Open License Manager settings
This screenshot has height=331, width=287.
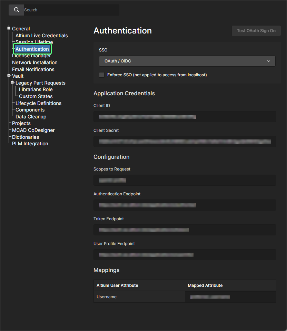[31, 56]
